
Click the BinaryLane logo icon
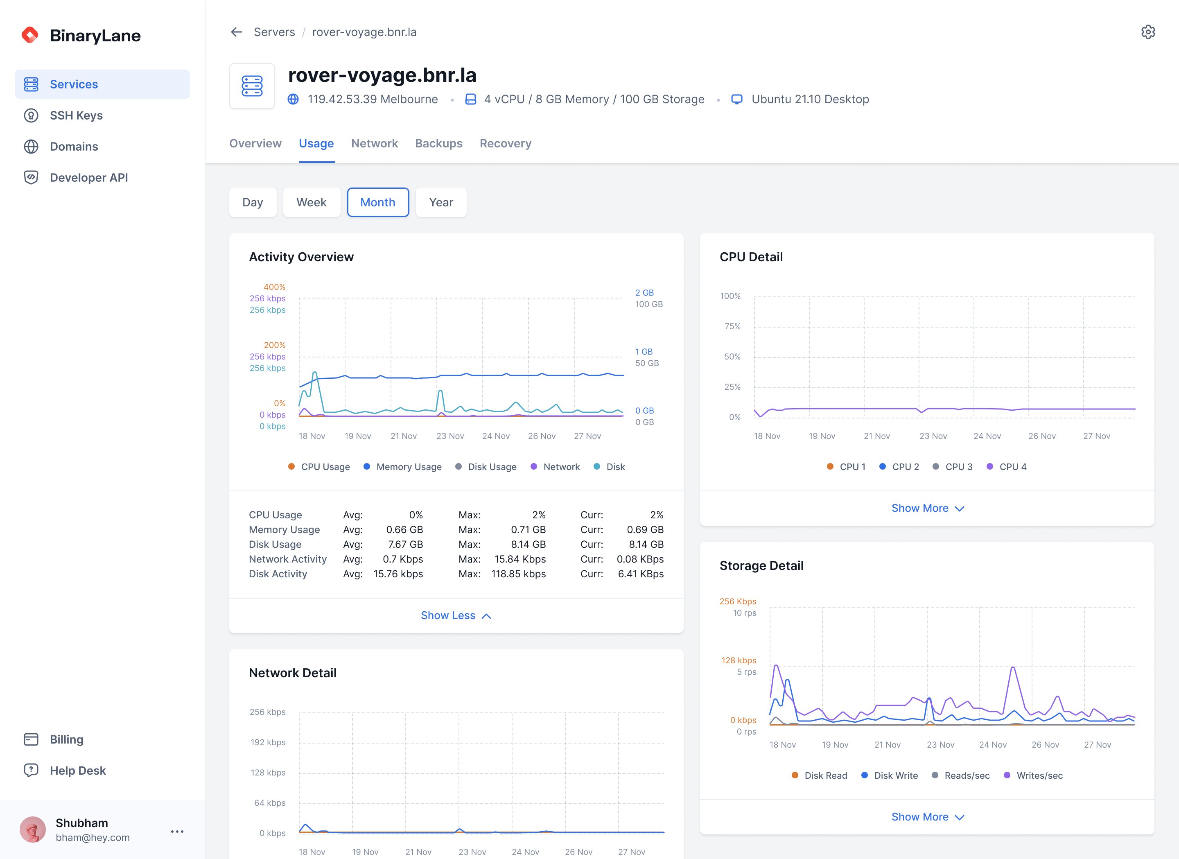pyautogui.click(x=30, y=35)
